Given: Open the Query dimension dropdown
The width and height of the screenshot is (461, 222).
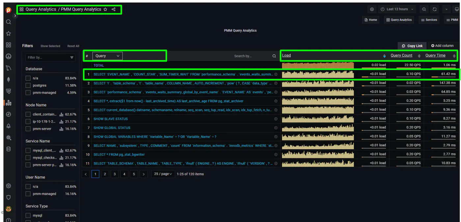Looking at the screenshot, I should coord(107,56).
